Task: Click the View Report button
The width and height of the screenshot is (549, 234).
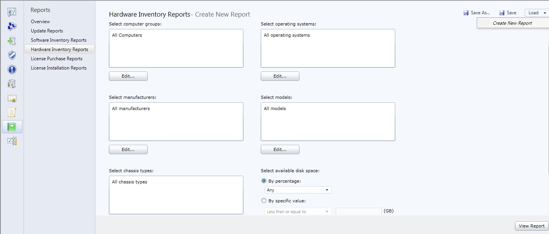Action: [x=531, y=226]
